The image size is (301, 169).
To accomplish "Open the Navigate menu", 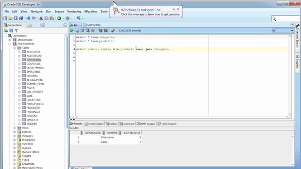I will pyautogui.click(x=37, y=11).
